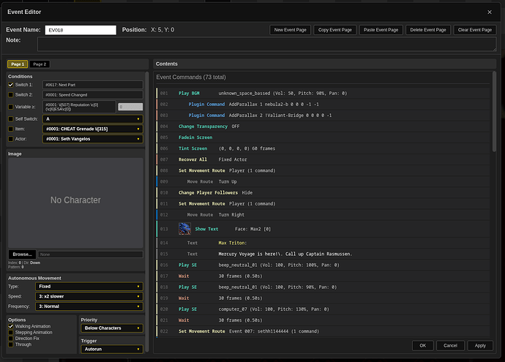This screenshot has width=505, height=362.
Task: Click the Browse... image button
Action: [x=22, y=254]
